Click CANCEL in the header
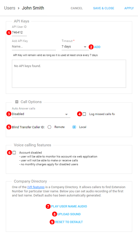This screenshot has height=235, width=138. 77,8
